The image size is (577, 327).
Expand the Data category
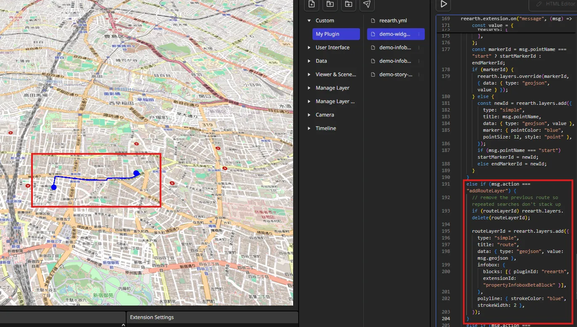309,61
